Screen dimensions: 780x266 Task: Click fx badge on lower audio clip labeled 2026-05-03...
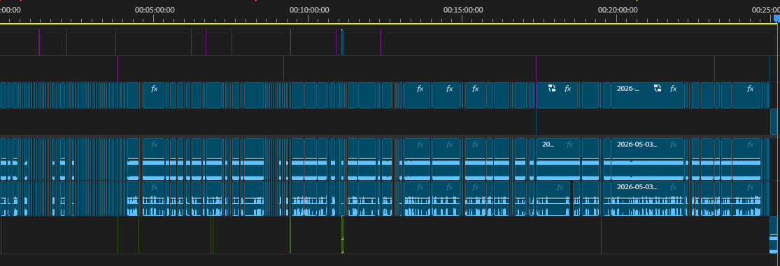pos(673,188)
